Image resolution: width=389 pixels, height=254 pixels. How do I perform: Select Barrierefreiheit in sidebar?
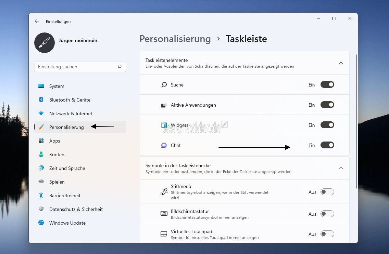tap(80, 195)
